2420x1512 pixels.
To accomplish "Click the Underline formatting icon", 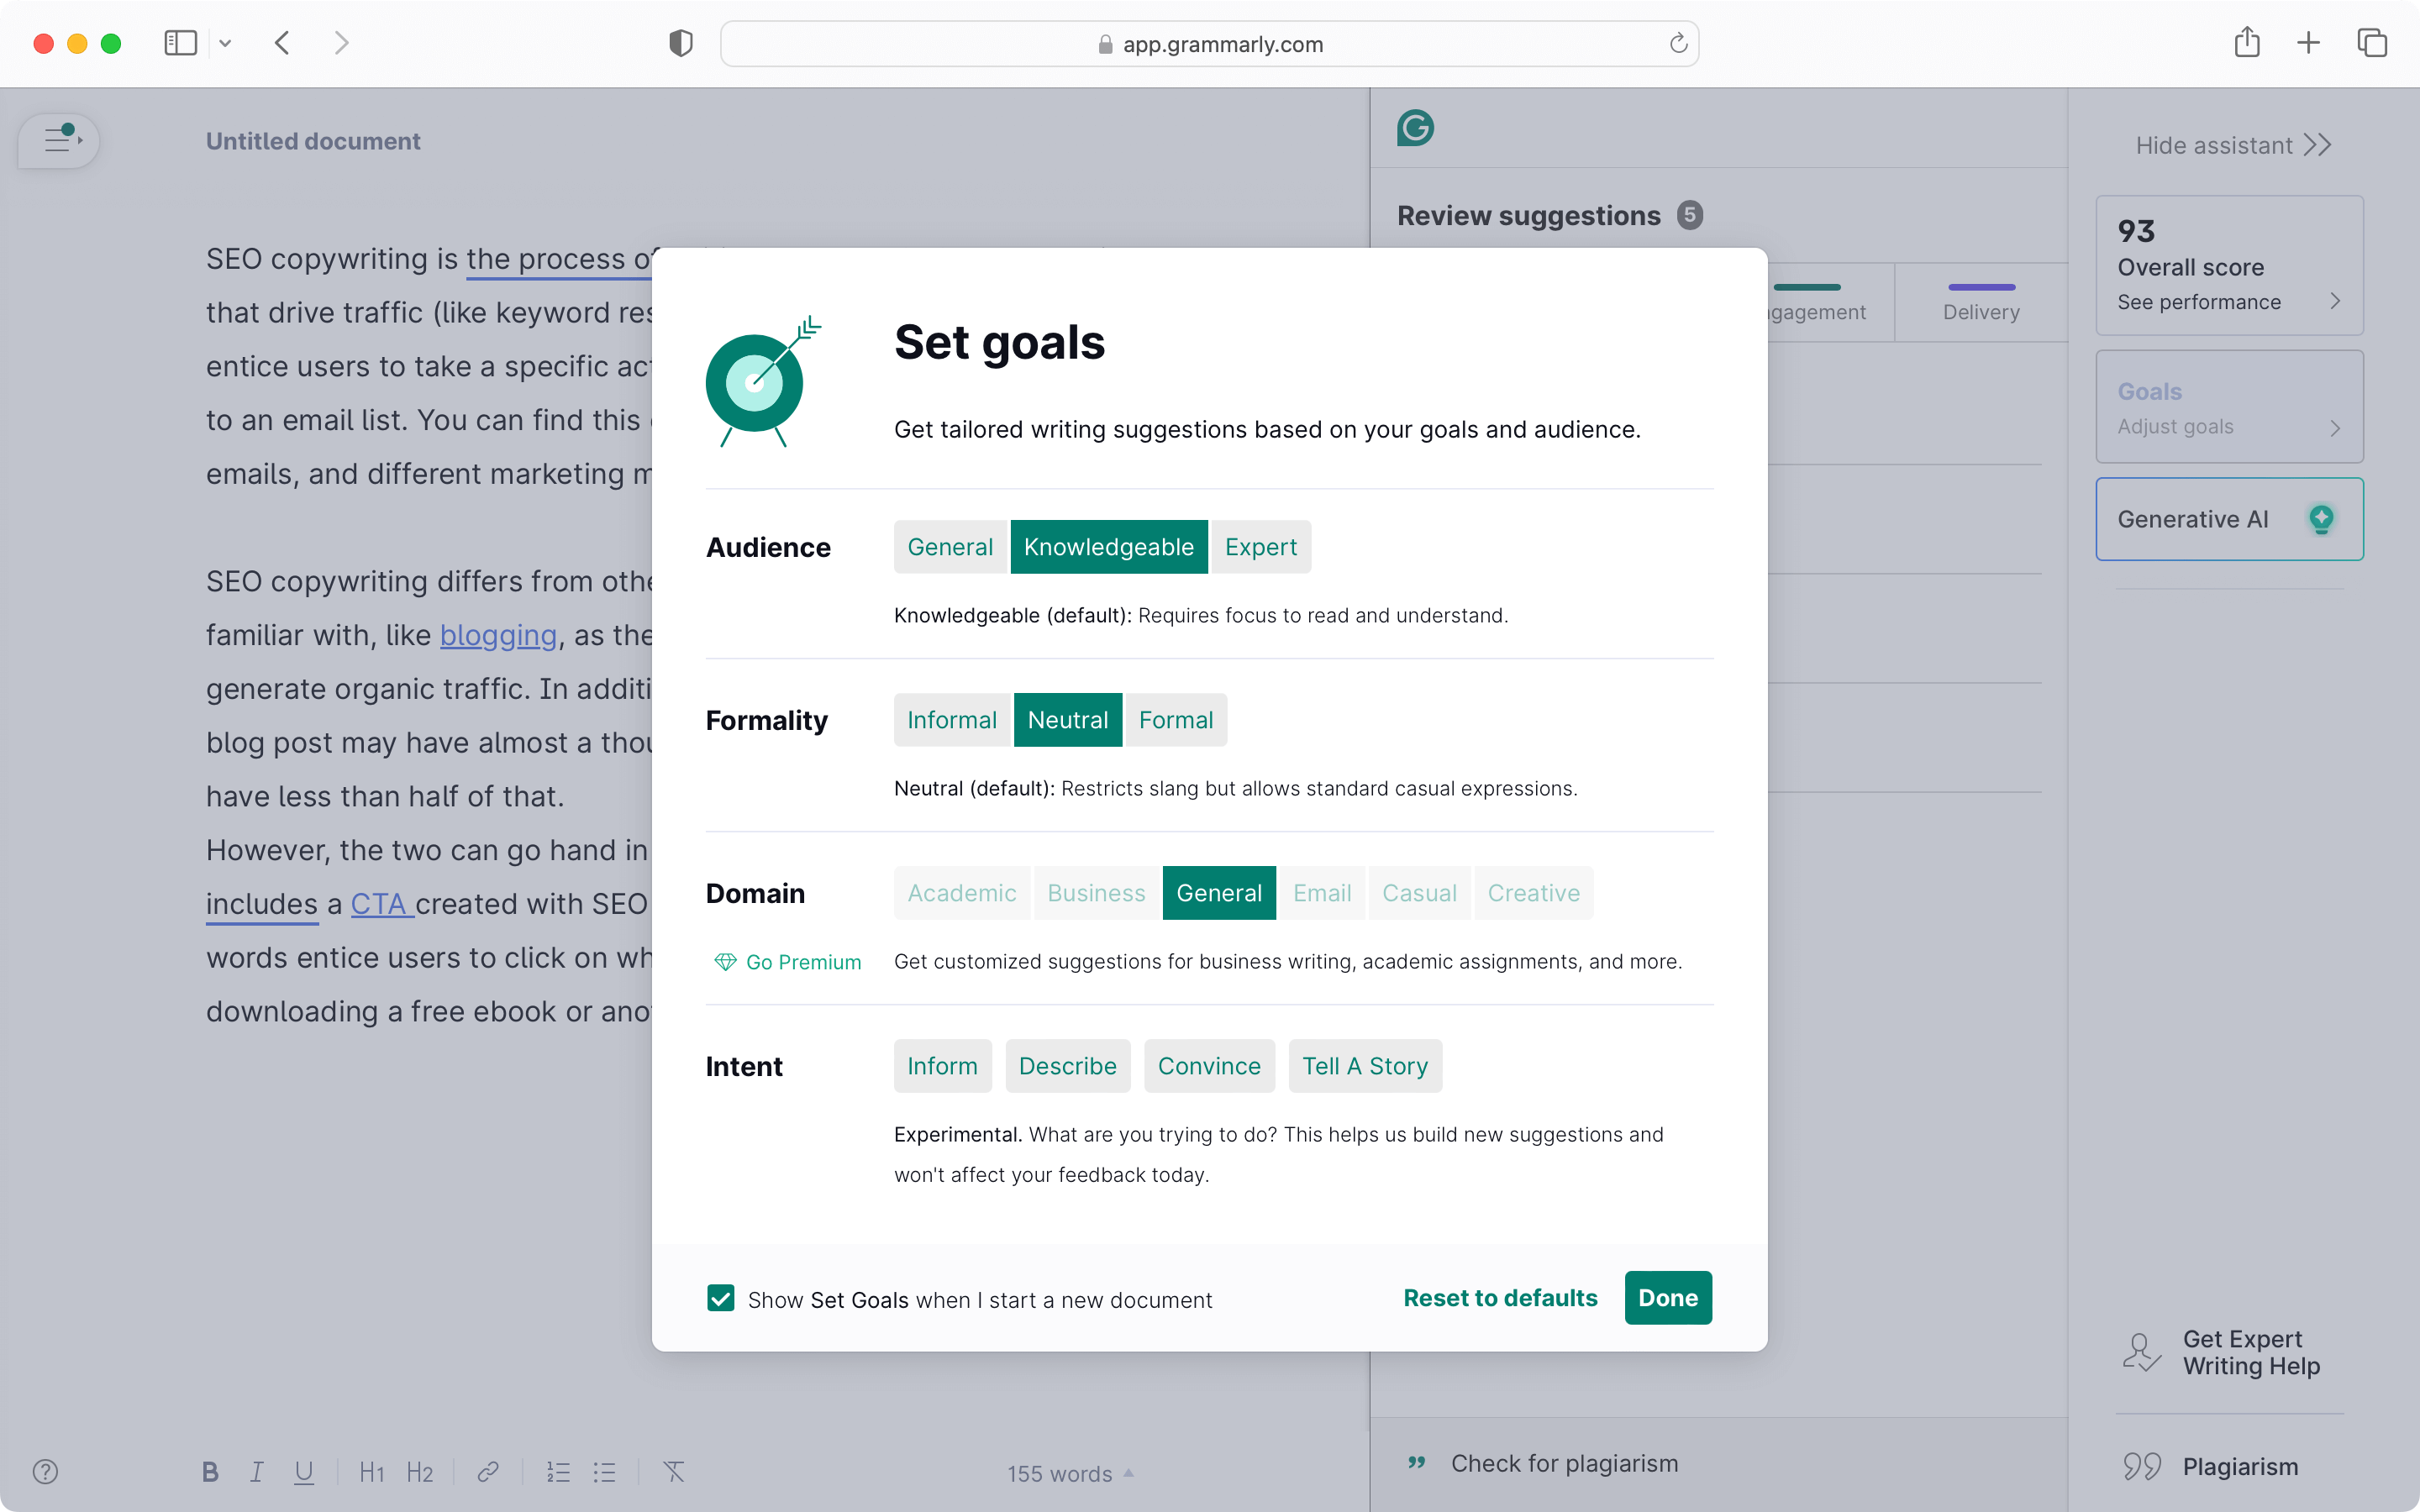I will (304, 1472).
